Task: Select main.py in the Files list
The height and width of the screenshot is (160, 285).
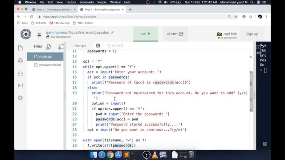Action: pos(45,56)
